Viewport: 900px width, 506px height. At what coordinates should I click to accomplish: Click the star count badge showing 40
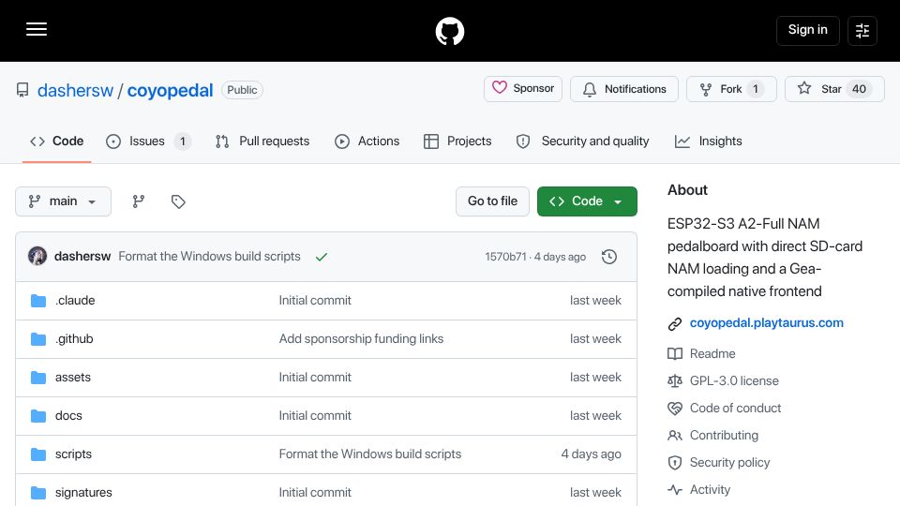point(859,89)
